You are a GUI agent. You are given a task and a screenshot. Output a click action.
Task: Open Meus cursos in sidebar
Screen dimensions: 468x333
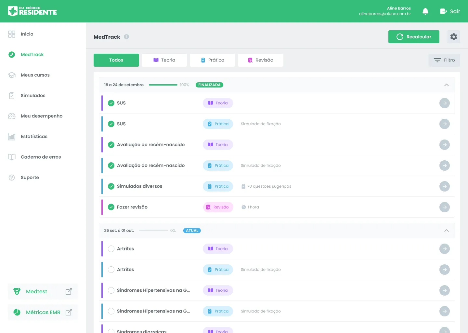coord(35,75)
